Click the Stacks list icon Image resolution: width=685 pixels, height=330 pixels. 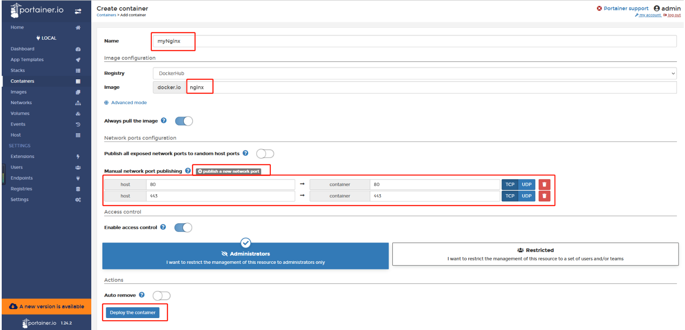pos(78,70)
